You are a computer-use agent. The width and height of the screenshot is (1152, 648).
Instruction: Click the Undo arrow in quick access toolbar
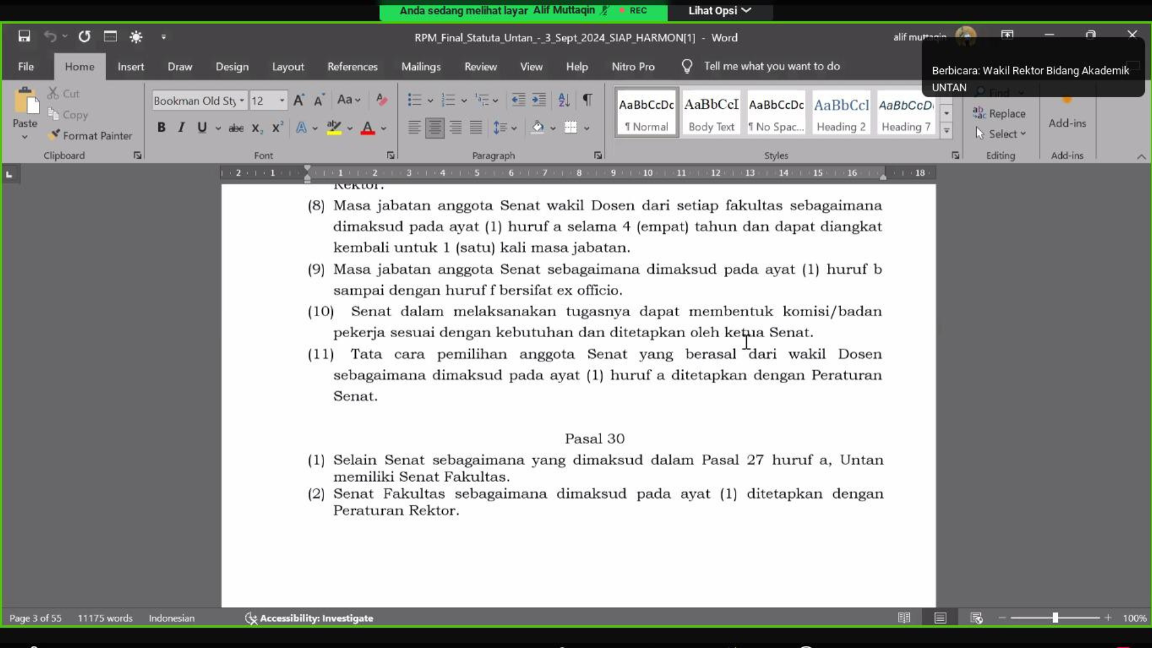pyautogui.click(x=50, y=37)
